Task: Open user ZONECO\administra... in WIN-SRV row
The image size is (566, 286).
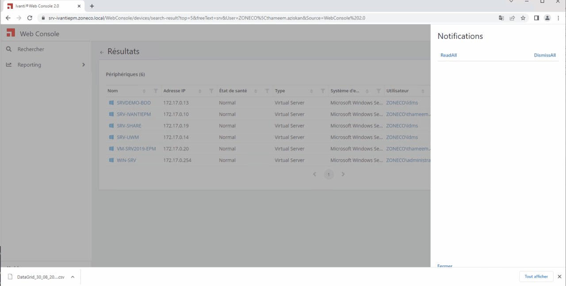Action: pos(408,160)
